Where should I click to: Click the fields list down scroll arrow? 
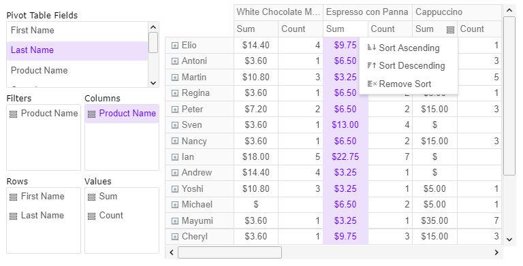pyautogui.click(x=153, y=83)
